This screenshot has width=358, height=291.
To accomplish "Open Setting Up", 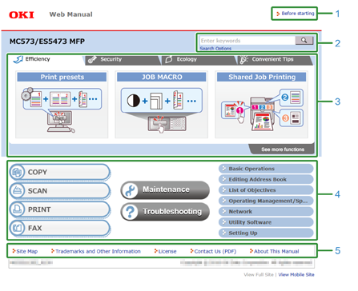I will [x=266, y=233].
